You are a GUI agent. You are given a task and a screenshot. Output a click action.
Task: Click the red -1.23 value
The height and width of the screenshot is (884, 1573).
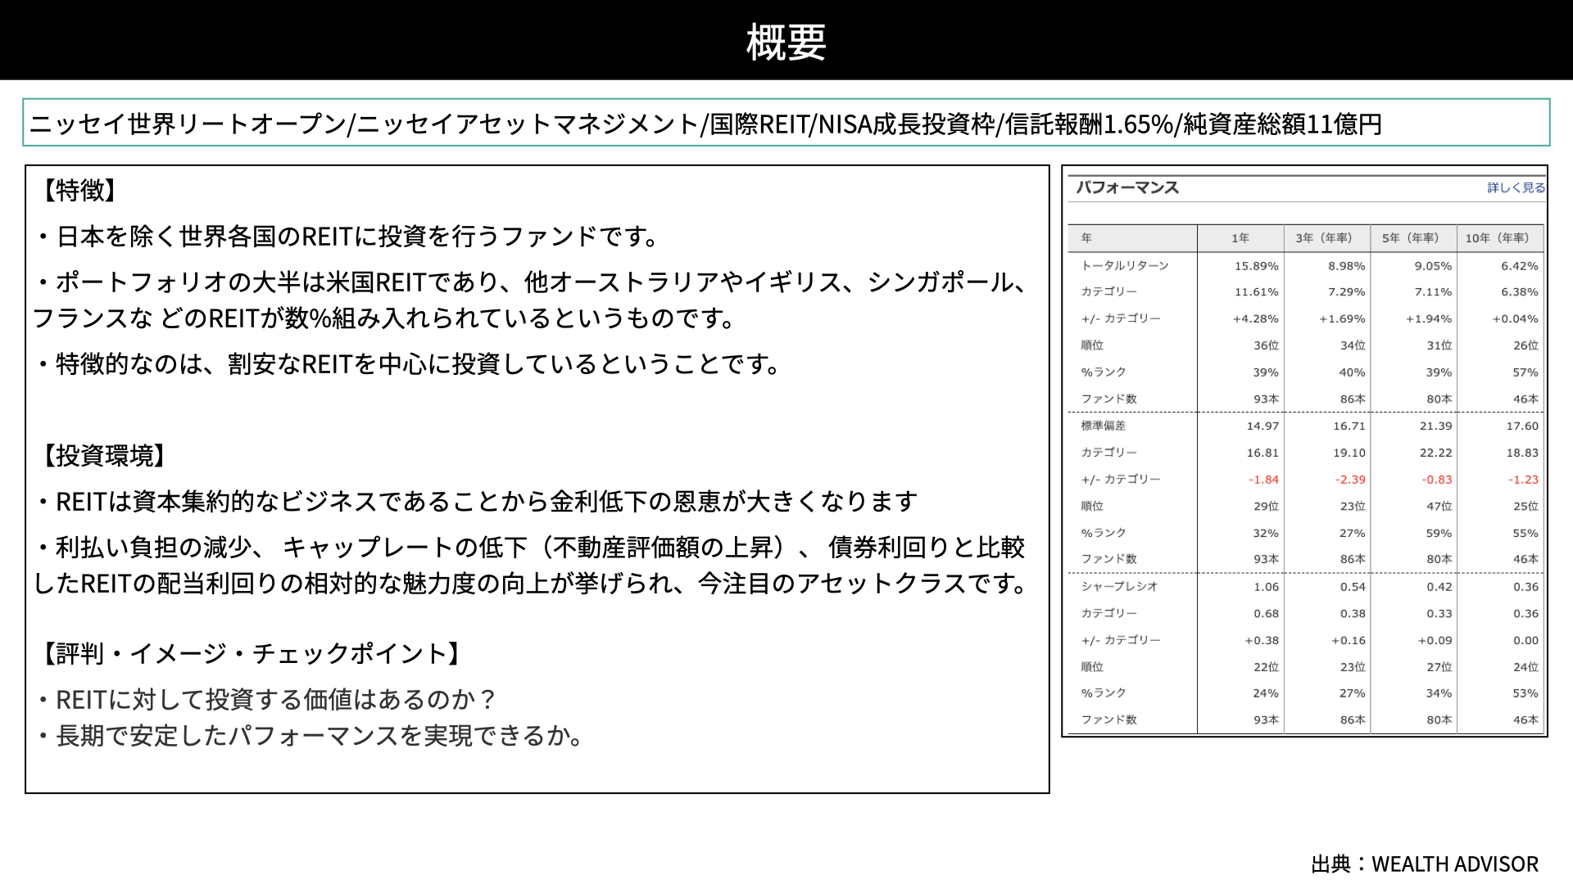tap(1523, 480)
